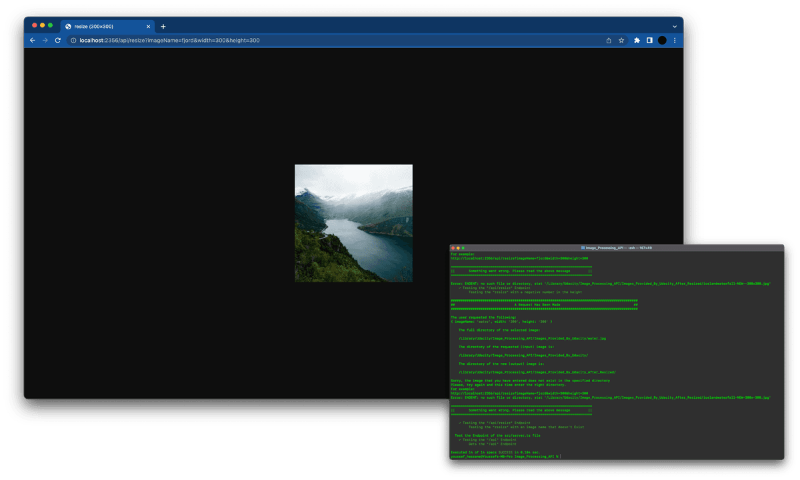The height and width of the screenshot is (480, 800).
Task: Open Chrome's three-dot menu
Action: coord(675,40)
